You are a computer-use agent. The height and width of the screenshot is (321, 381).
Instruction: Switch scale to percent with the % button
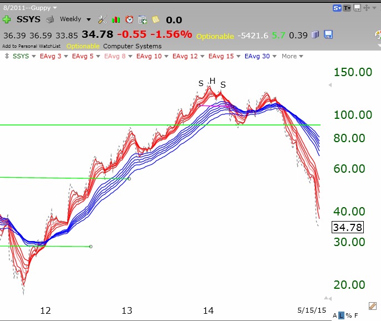[x=349, y=315]
